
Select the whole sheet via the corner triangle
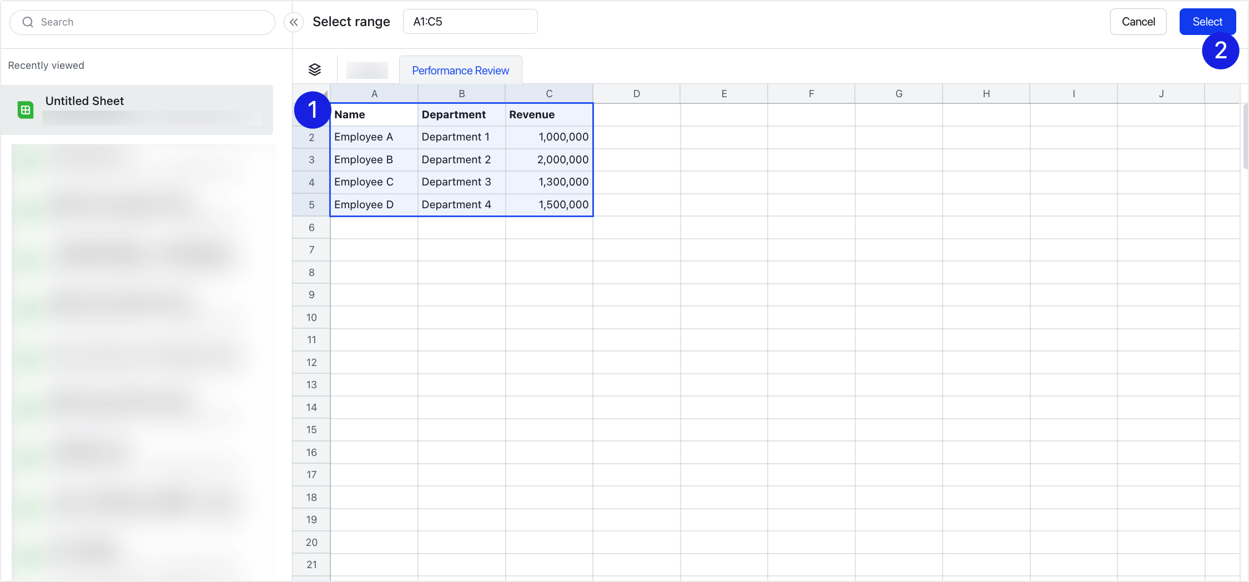[325, 93]
